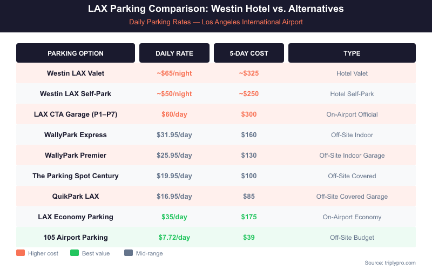The image size is (432, 270).
Task: Select the Type column header
Action: tap(352, 53)
